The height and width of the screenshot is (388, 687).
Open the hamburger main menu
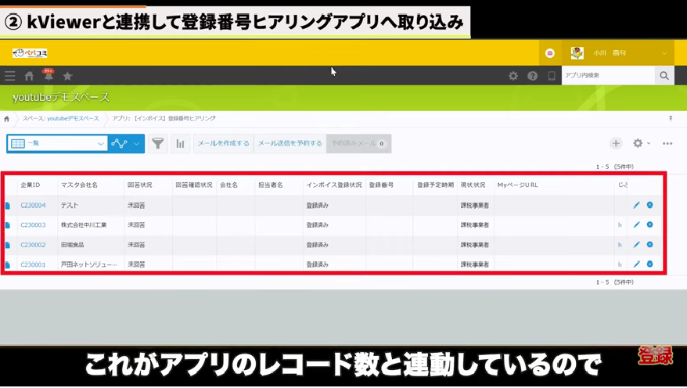[x=9, y=76]
